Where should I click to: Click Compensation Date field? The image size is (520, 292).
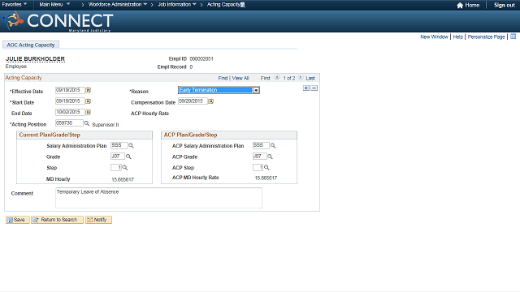193,101
